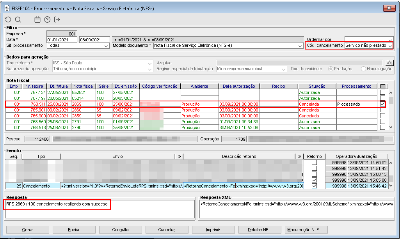Image resolution: width=400 pixels, height=239 pixels.
Task: Click the select-all icon in grid header
Action: pyautogui.click(x=383, y=86)
